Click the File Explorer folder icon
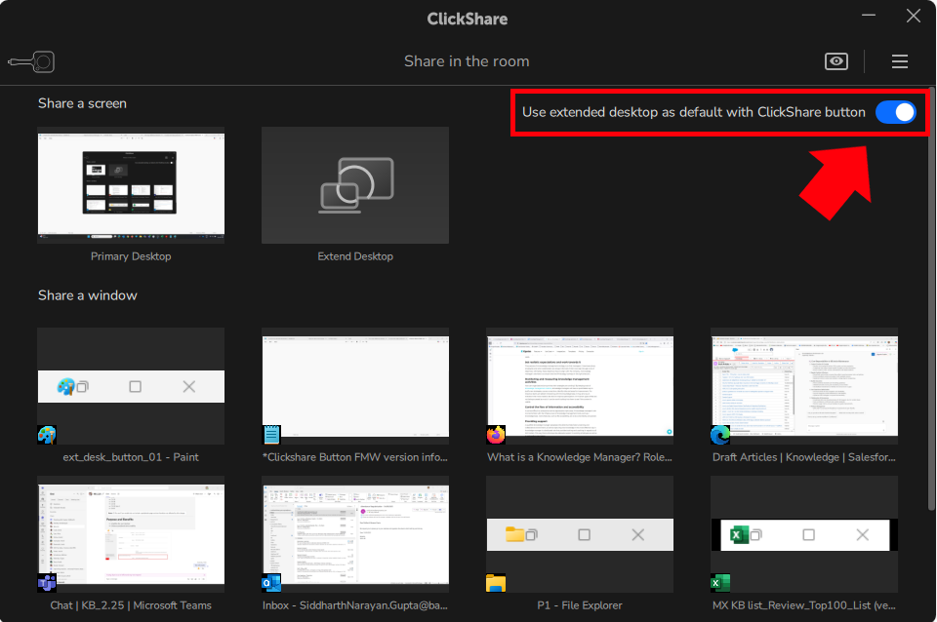This screenshot has height=622, width=937. click(x=496, y=583)
